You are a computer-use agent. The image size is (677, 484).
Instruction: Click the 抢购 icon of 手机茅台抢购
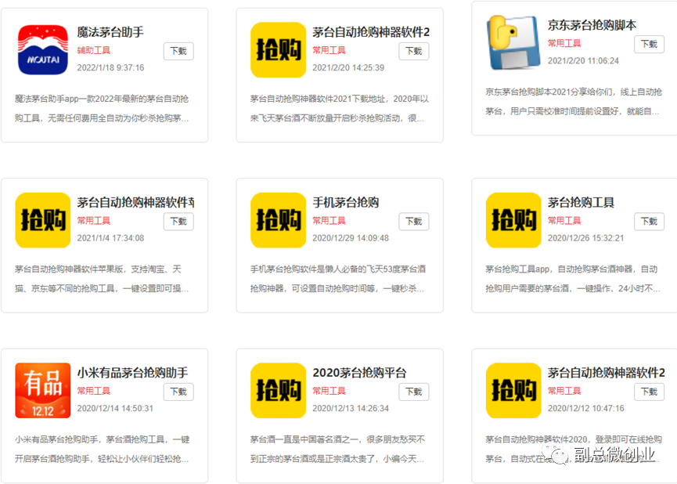click(278, 220)
